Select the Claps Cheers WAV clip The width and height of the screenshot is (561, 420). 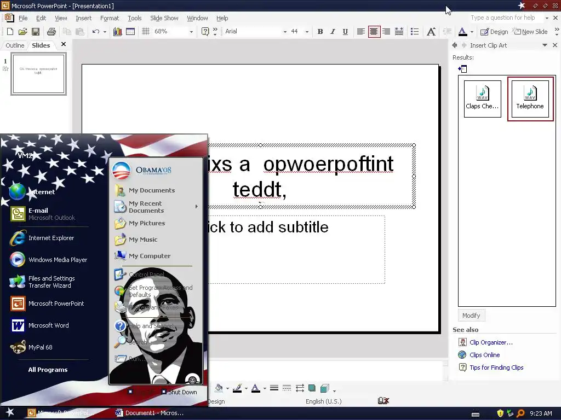(482, 98)
